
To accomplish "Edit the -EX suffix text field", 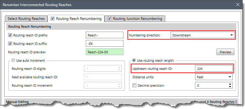I will click(x=104, y=43).
